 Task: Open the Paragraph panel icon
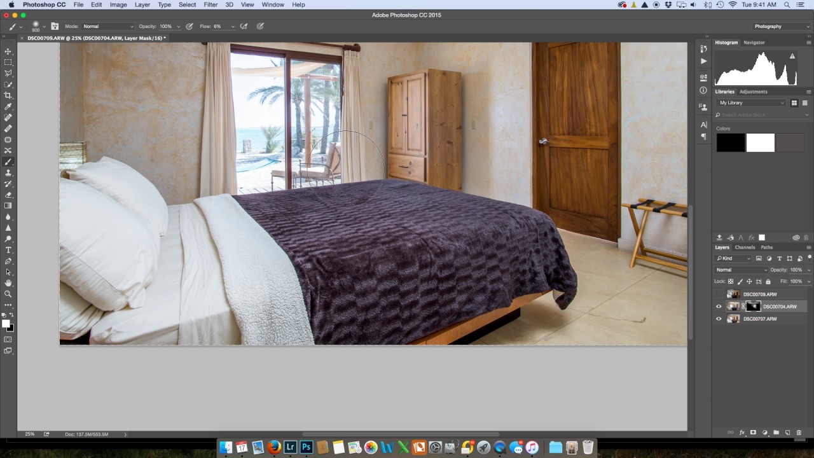tap(703, 137)
